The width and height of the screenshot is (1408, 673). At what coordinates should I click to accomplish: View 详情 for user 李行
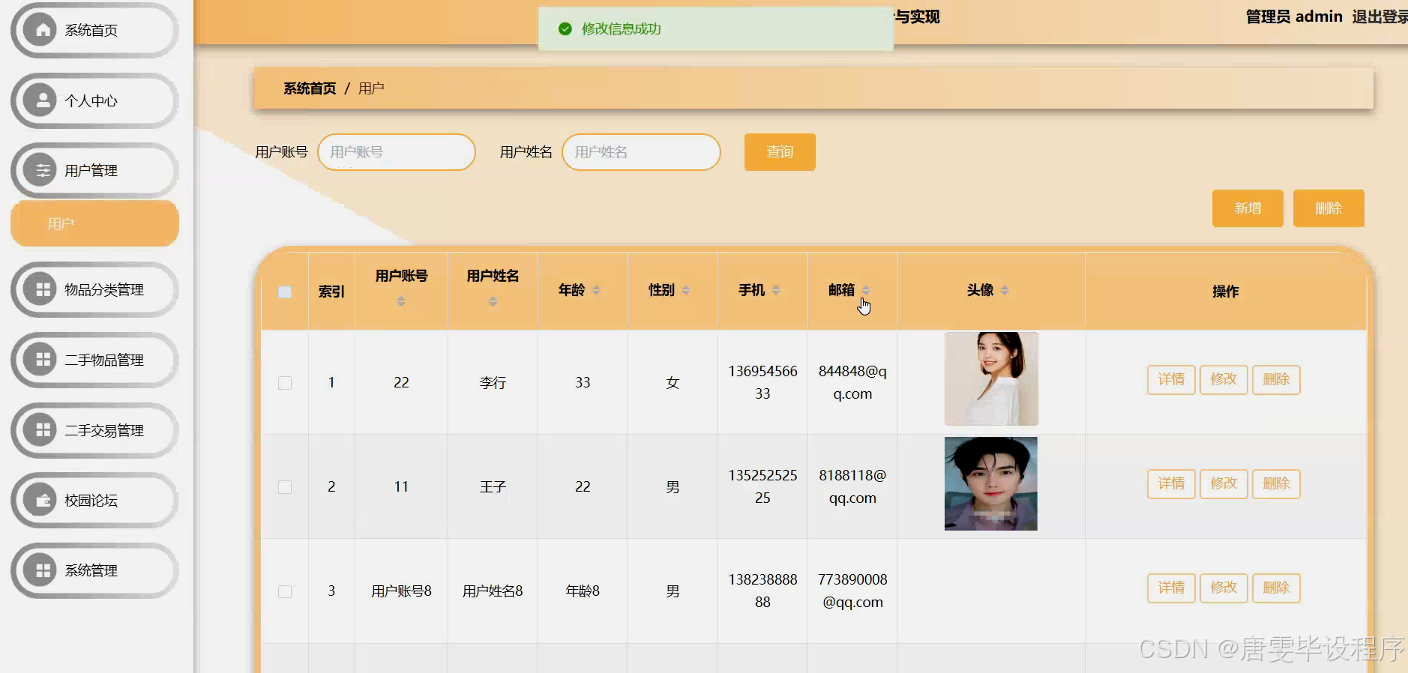[1171, 379]
